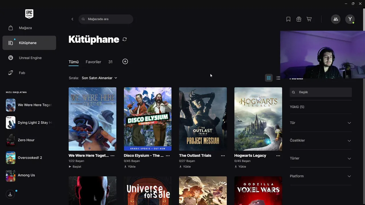365x205 pixels.
Task: Click The Outlast Trials title text
Action: [195, 155]
